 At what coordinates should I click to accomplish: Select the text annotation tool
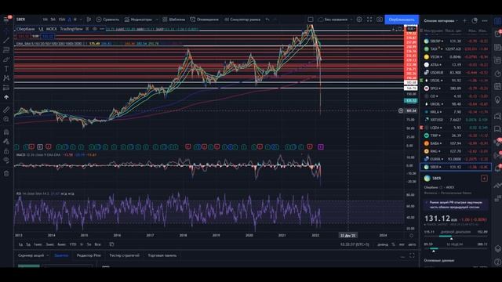click(6, 69)
